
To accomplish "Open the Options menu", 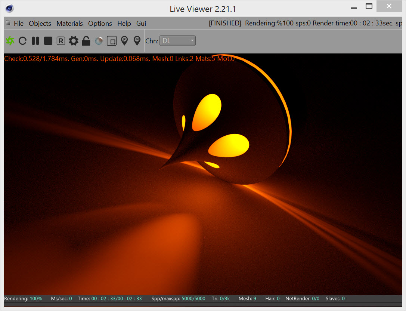I will [x=100, y=23].
